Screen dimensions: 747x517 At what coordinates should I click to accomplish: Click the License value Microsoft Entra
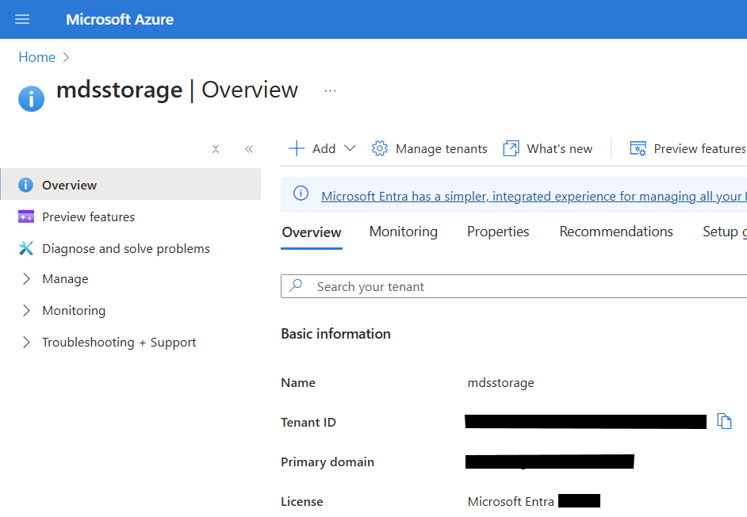(511, 501)
